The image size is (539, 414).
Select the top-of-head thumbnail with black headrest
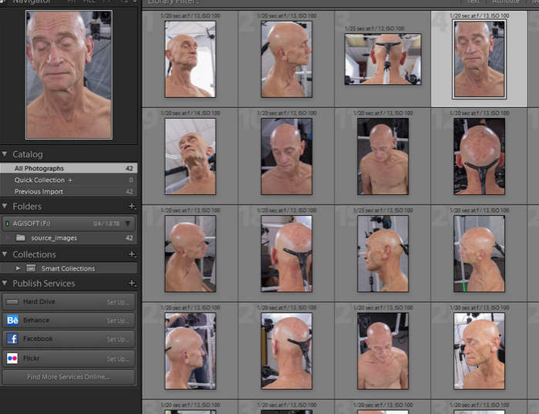479,157
